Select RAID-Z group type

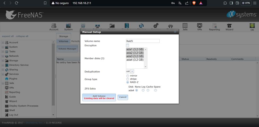coord(128,82)
